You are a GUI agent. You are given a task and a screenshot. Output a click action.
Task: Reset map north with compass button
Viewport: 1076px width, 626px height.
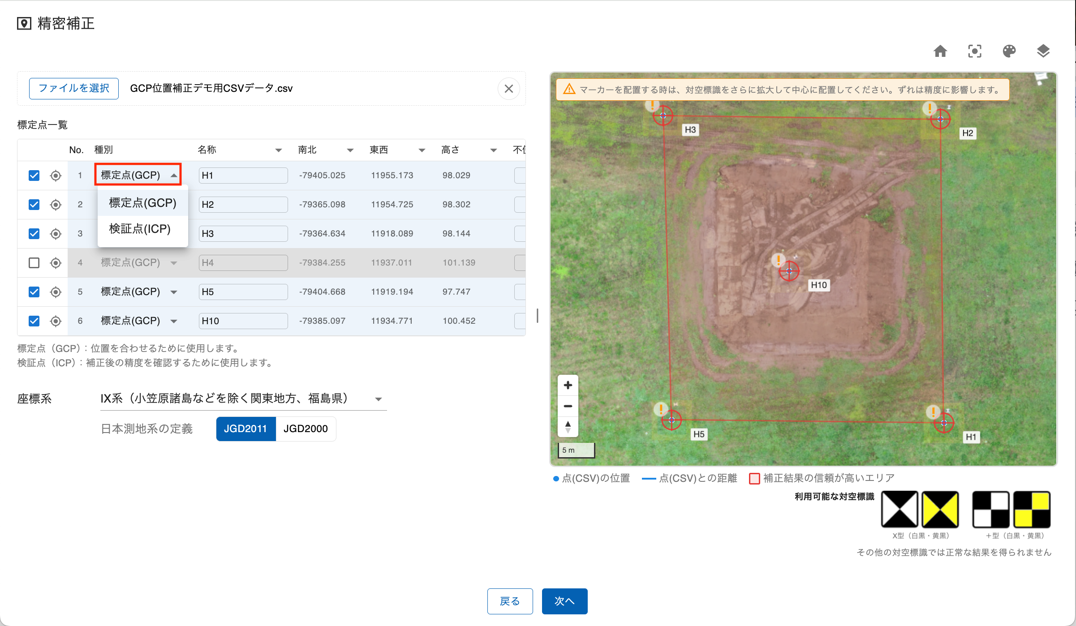coord(568,426)
